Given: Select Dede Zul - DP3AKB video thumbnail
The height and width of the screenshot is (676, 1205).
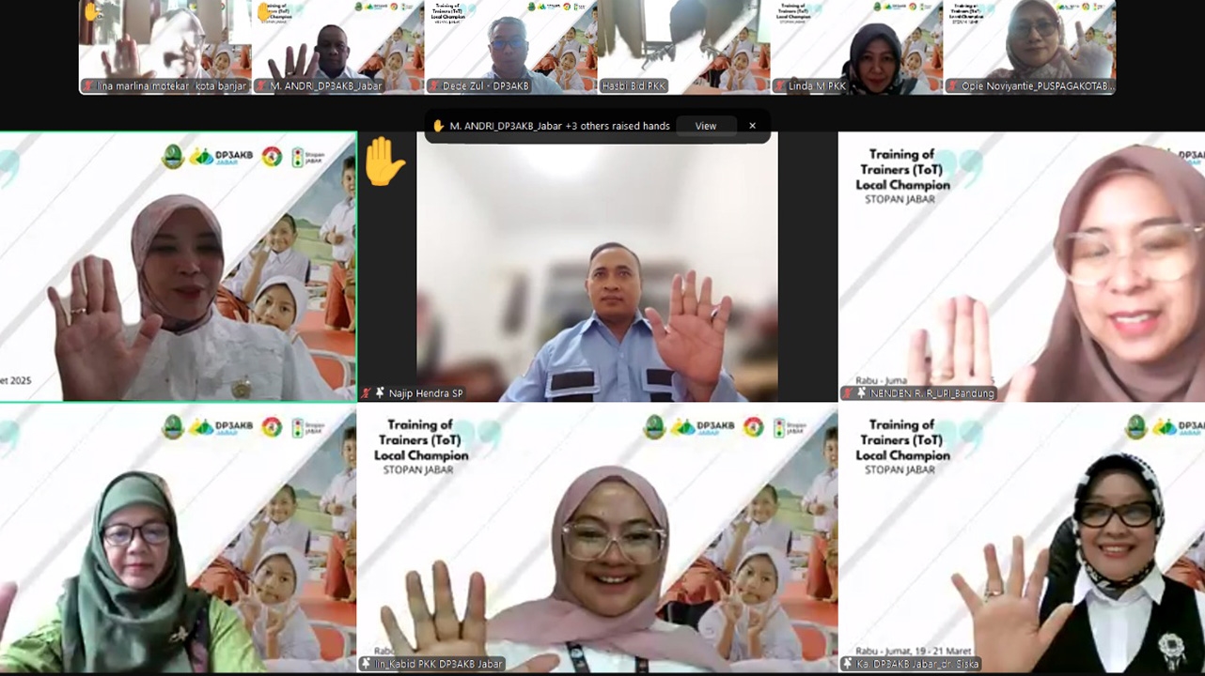Looking at the screenshot, I should pos(510,42).
